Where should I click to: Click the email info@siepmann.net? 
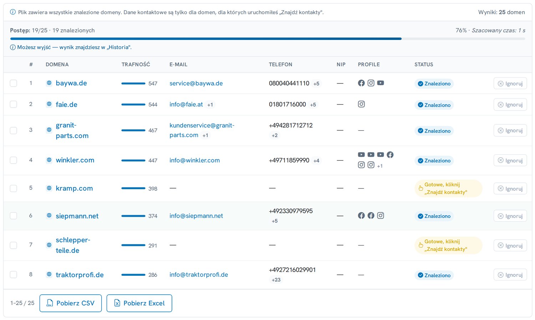[196, 216]
